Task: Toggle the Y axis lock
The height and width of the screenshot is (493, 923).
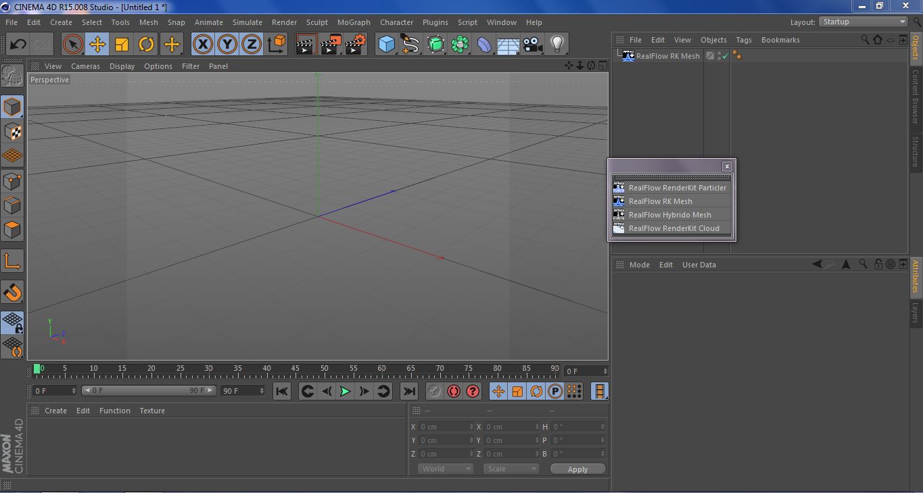Action: click(x=227, y=45)
